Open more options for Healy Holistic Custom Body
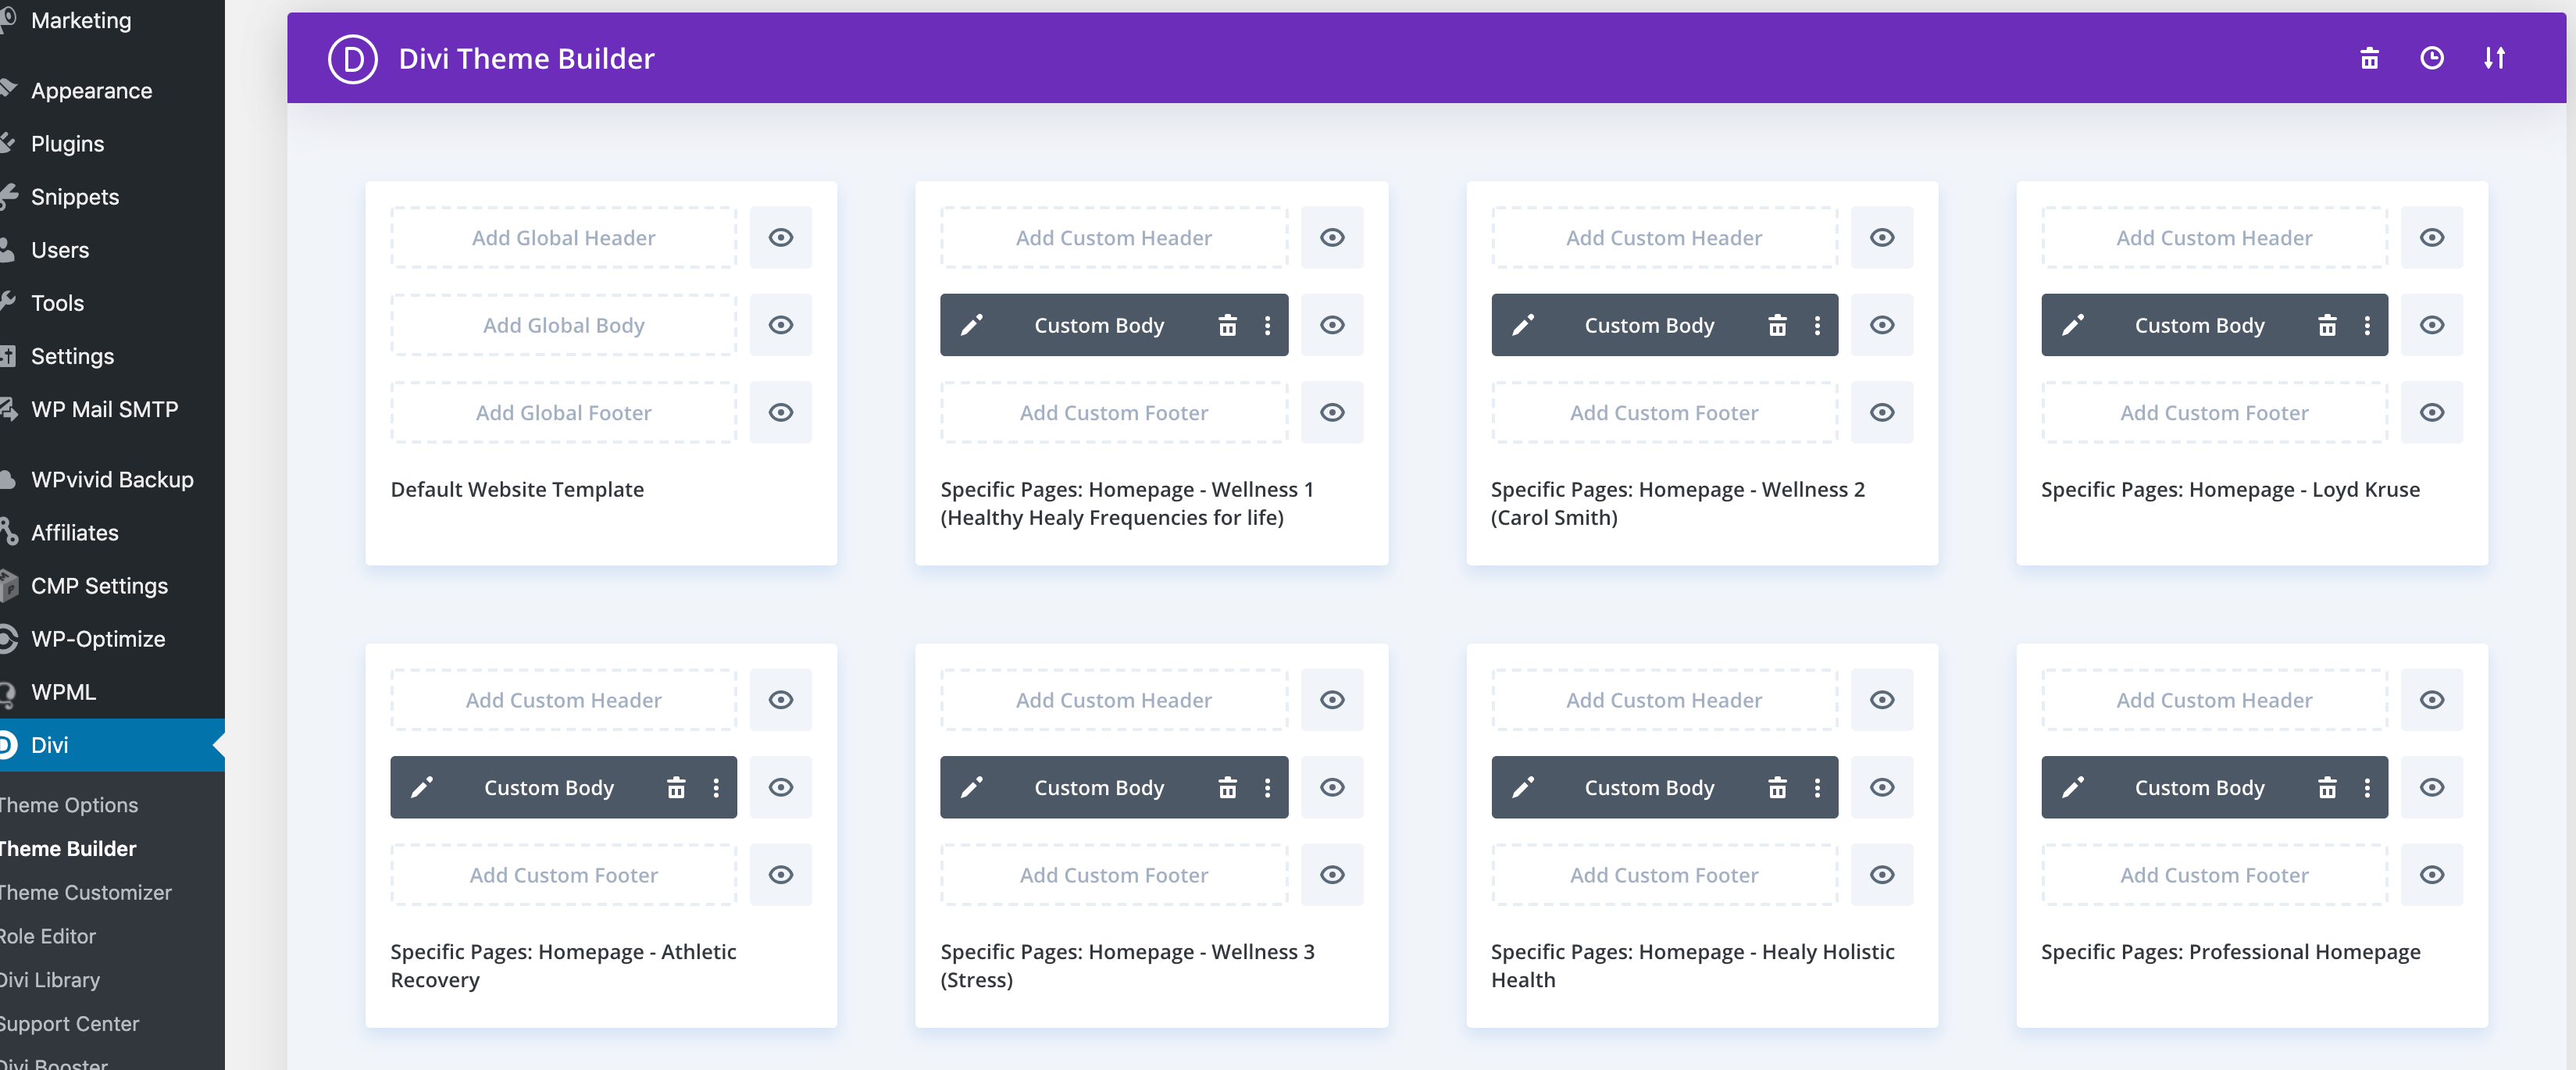This screenshot has height=1070, width=2576. pyautogui.click(x=1817, y=787)
